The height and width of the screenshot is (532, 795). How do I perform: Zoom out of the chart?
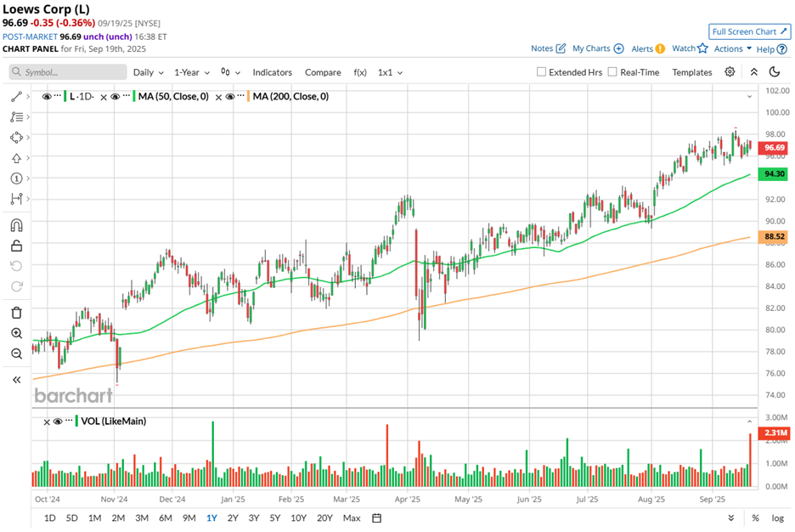coord(16,354)
